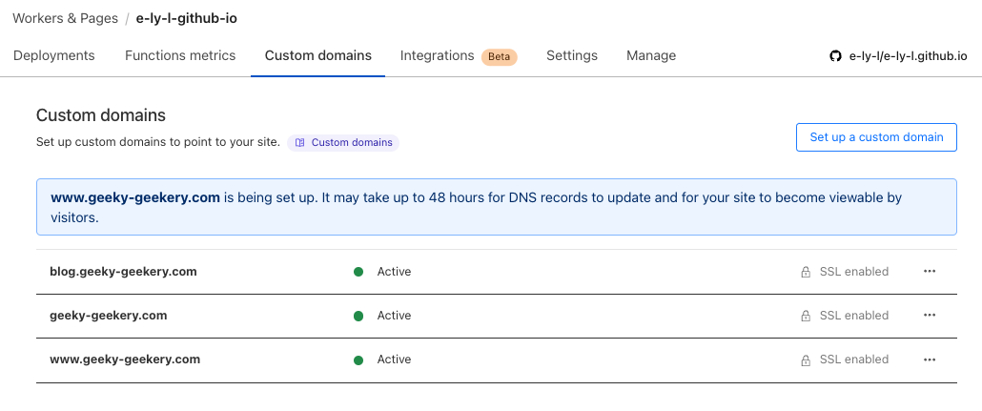Click the GitHub logo icon
This screenshot has height=411, width=982.
[836, 56]
